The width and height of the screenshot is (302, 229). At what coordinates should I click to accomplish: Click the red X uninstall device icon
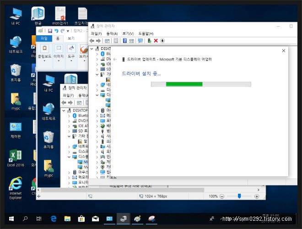(x=156, y=41)
